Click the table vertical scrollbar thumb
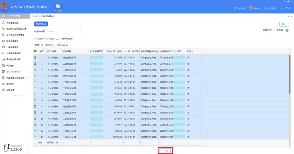The image size is (294, 154). [290, 74]
